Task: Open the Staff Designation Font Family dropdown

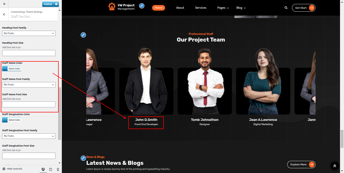Action: 29,136
